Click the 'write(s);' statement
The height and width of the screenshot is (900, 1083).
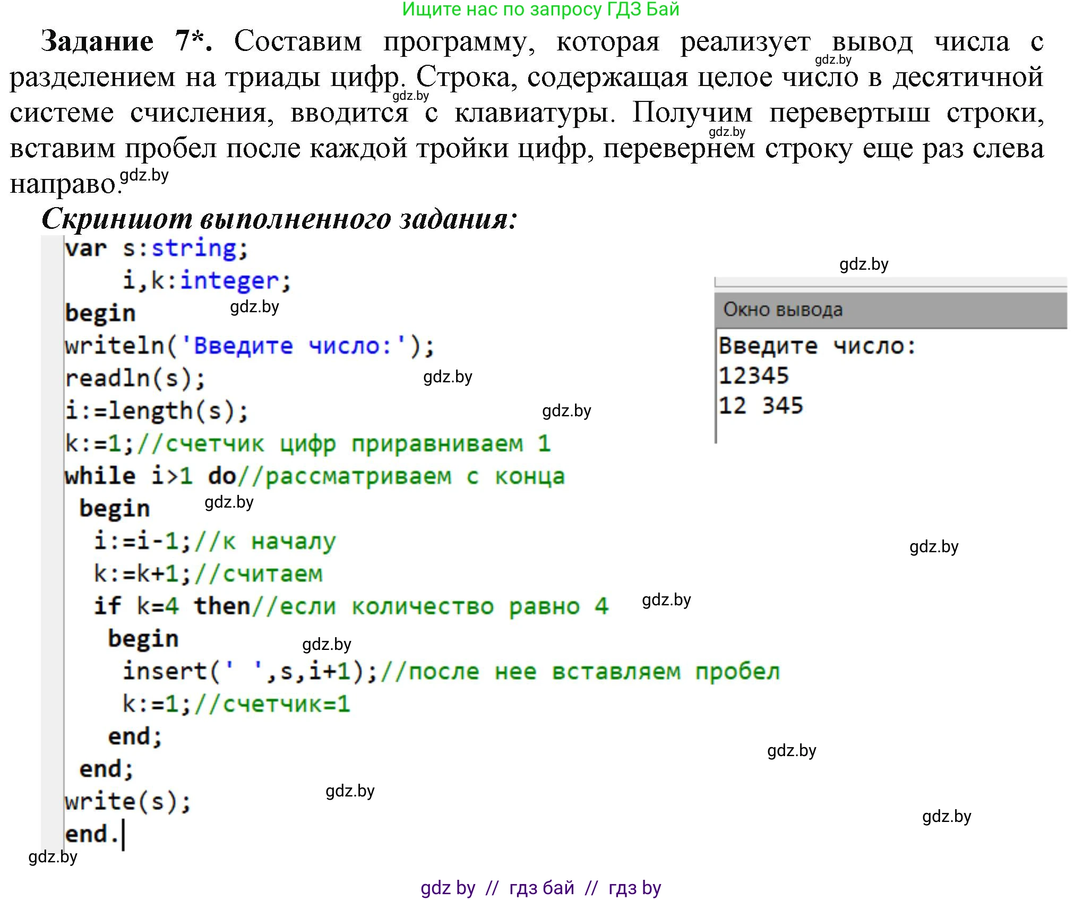pos(127,801)
